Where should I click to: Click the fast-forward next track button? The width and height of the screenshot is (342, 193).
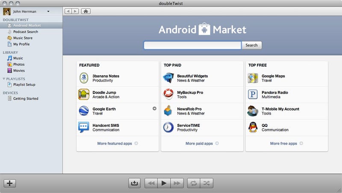[x=177, y=183]
